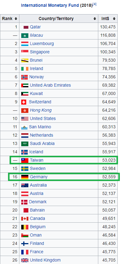Open the Saudi Arabia link
The width and height of the screenshot is (122, 264).
(x=42, y=143)
